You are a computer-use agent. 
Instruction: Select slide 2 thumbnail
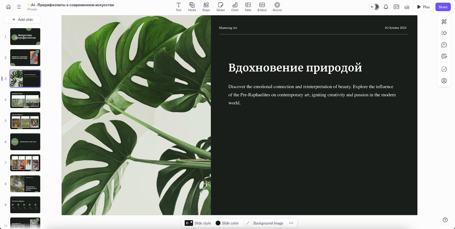(x=25, y=58)
